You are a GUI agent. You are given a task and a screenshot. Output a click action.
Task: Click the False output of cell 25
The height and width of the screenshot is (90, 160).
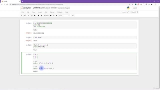(x=35, y=71)
